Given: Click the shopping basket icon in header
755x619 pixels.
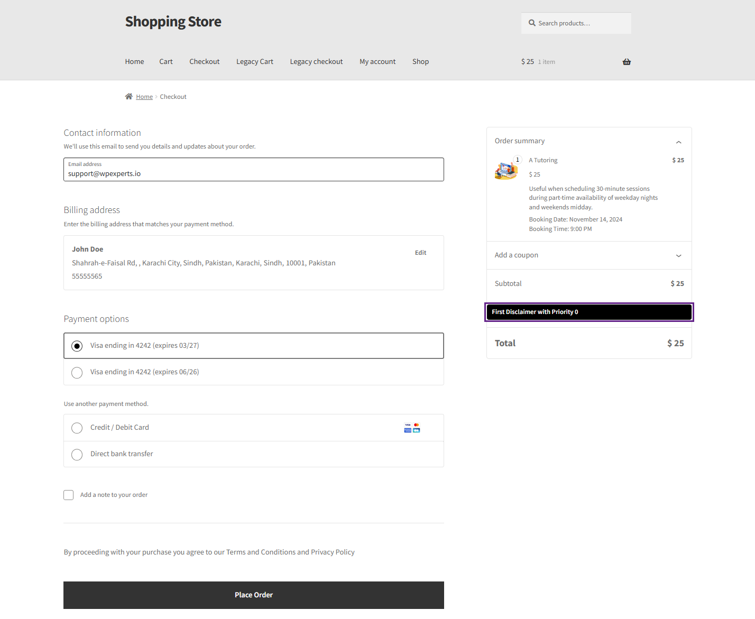Looking at the screenshot, I should point(627,62).
